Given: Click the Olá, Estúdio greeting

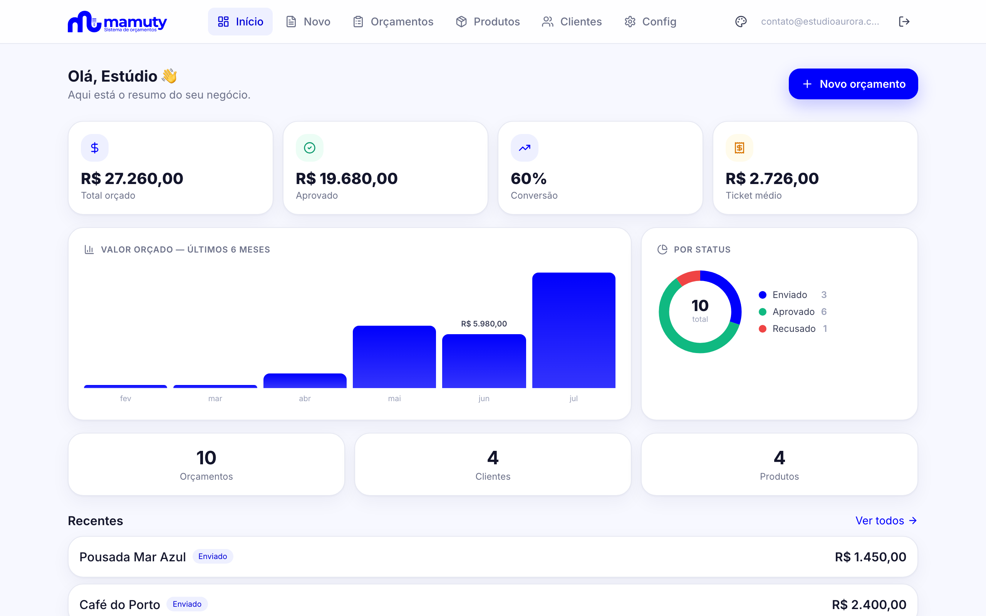Looking at the screenshot, I should [122, 76].
